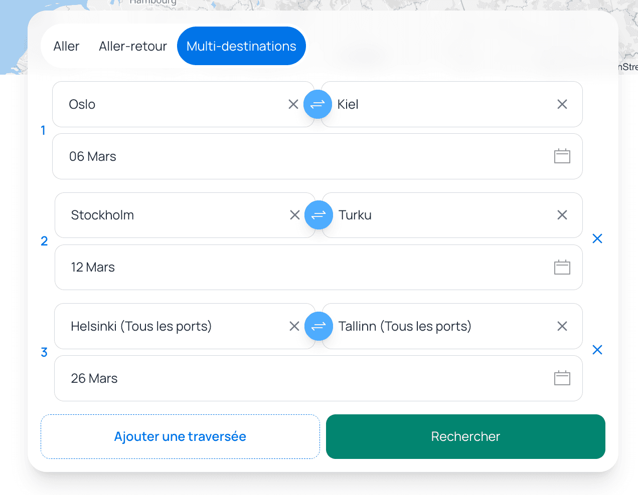Click Ajouter une traversée button
This screenshot has width=638, height=495.
coord(180,436)
